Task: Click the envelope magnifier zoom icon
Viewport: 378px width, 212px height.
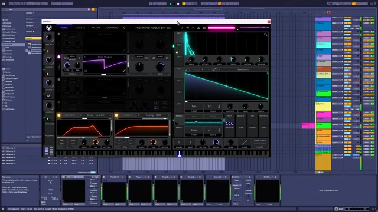Action: (265, 35)
